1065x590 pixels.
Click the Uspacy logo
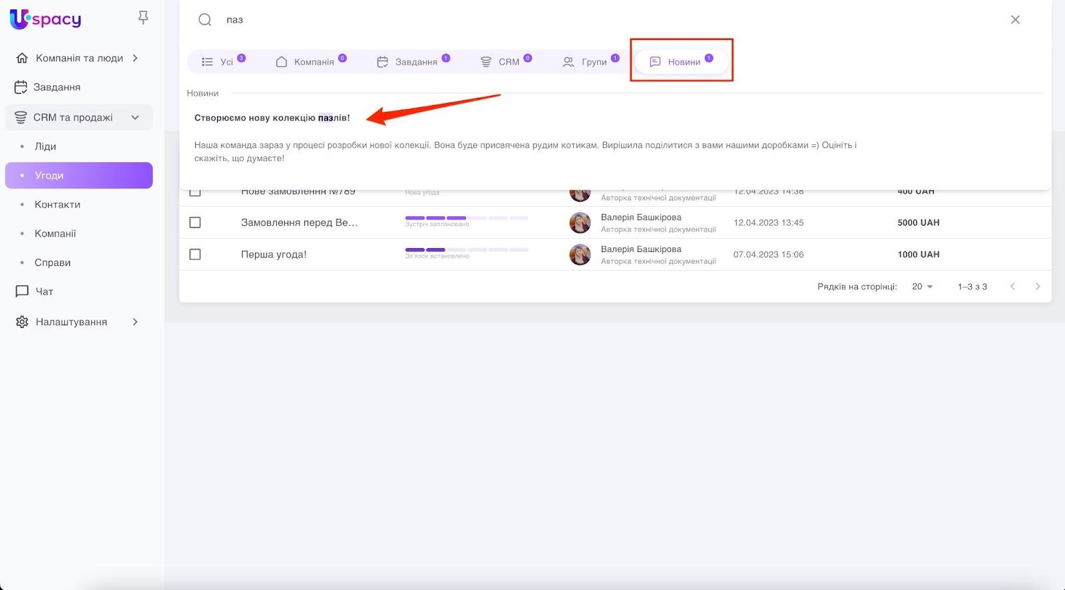(45, 19)
